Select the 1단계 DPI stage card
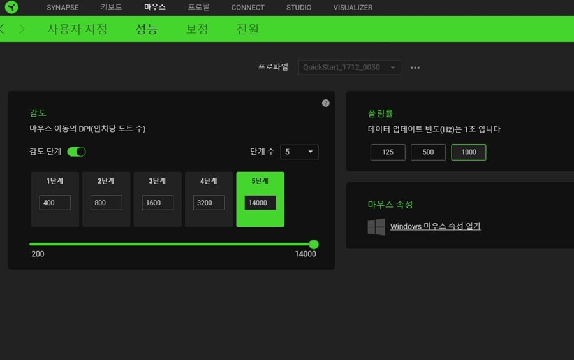Viewport: 574px width, 360px height. tap(55, 199)
